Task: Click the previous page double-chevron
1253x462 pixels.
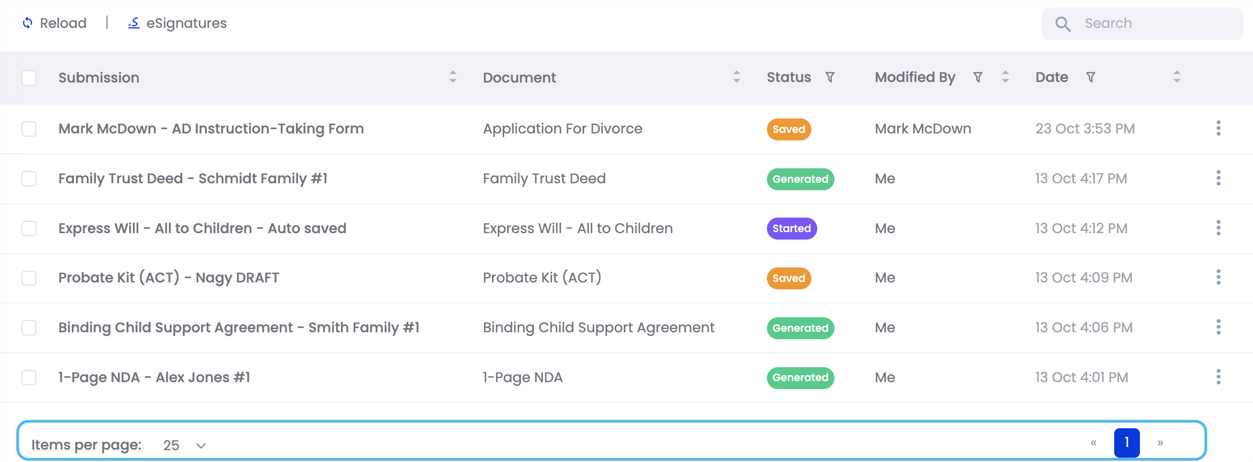Action: [x=1093, y=443]
